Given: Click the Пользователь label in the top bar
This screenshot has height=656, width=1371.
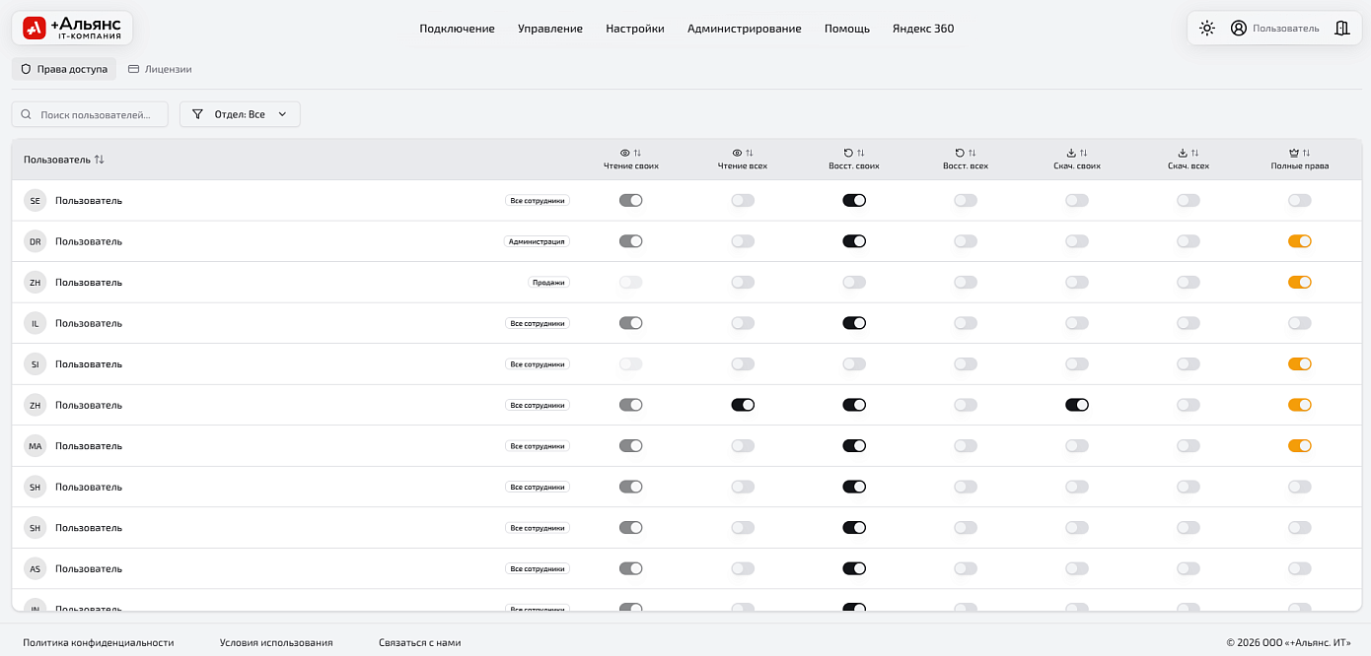Looking at the screenshot, I should (1285, 29).
